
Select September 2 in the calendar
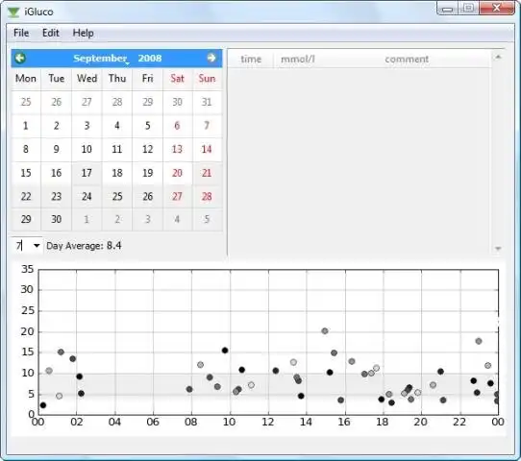pyautogui.click(x=56, y=126)
